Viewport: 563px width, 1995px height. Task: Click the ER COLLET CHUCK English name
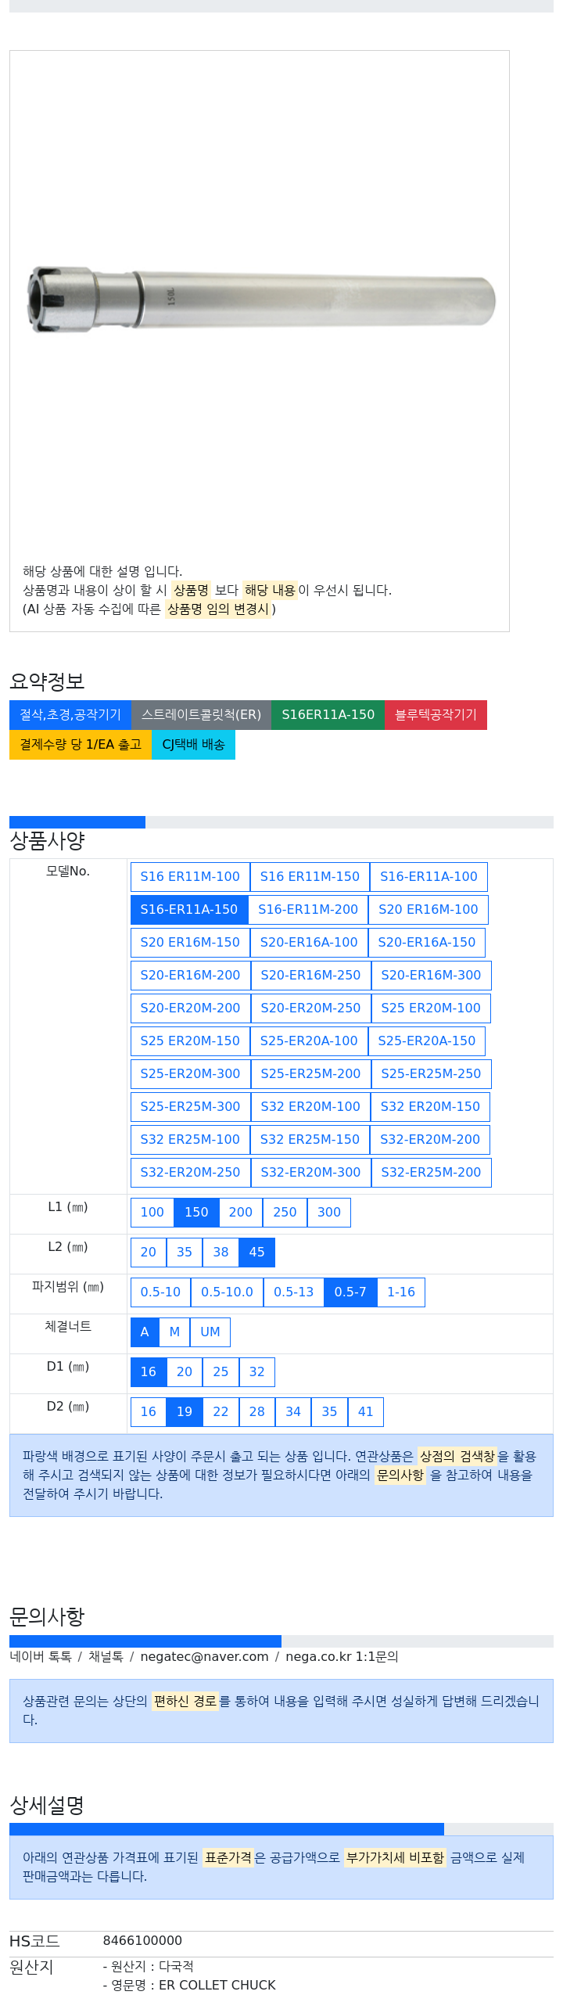click(x=217, y=1985)
